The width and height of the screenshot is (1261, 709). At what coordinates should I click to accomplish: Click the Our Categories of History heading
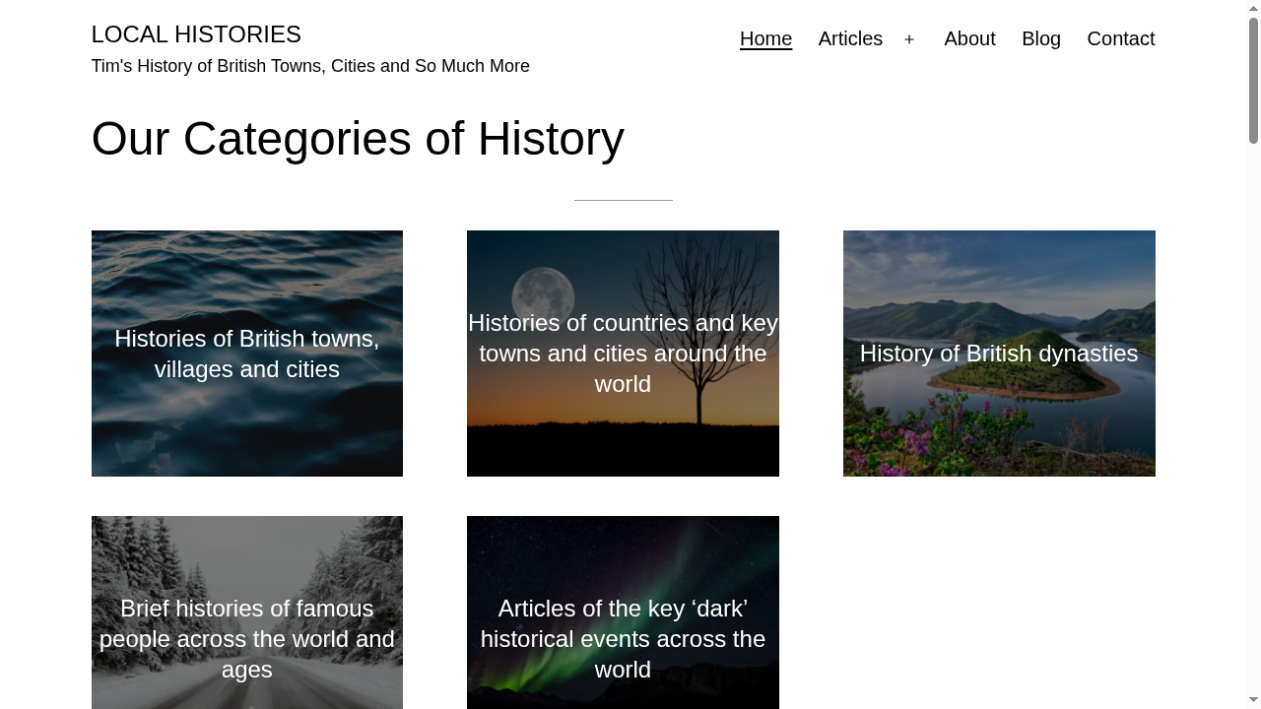point(357,138)
